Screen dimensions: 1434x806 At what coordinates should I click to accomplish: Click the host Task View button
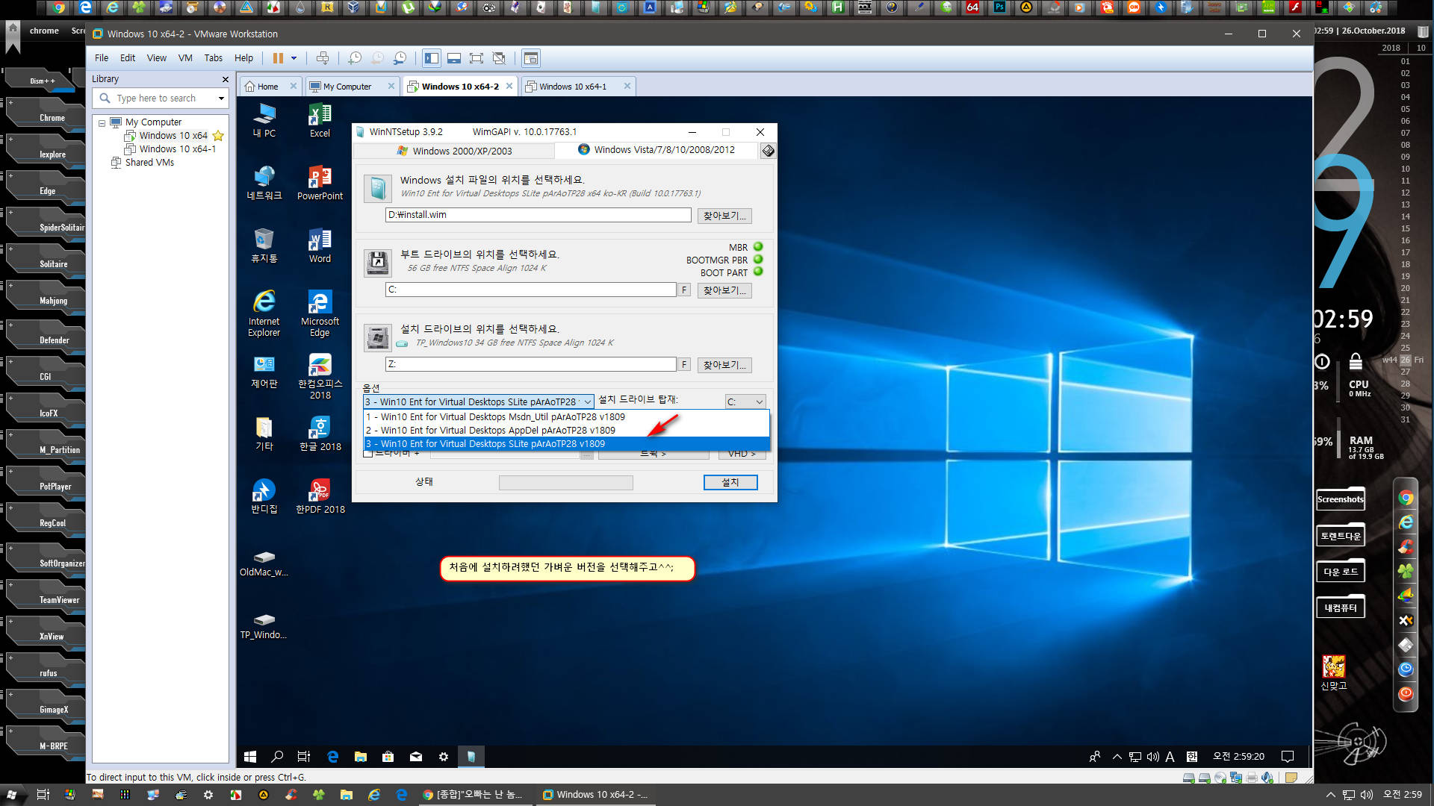43,795
